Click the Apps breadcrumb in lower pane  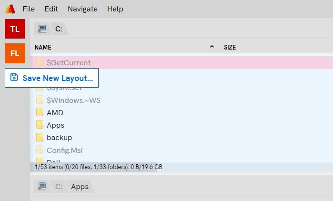80,187
